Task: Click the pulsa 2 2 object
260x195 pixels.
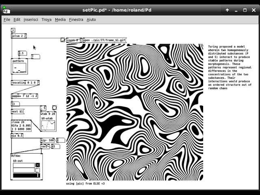Action: [19, 36]
